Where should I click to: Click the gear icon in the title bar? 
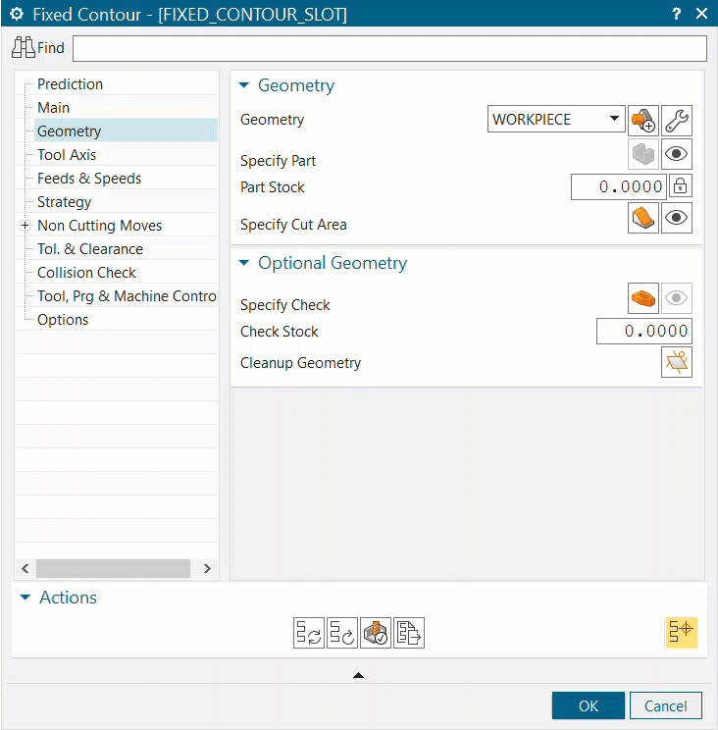point(17,14)
